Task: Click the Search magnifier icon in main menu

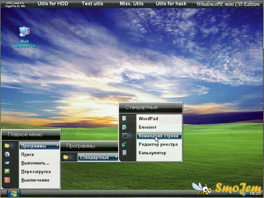Action: 7,154
